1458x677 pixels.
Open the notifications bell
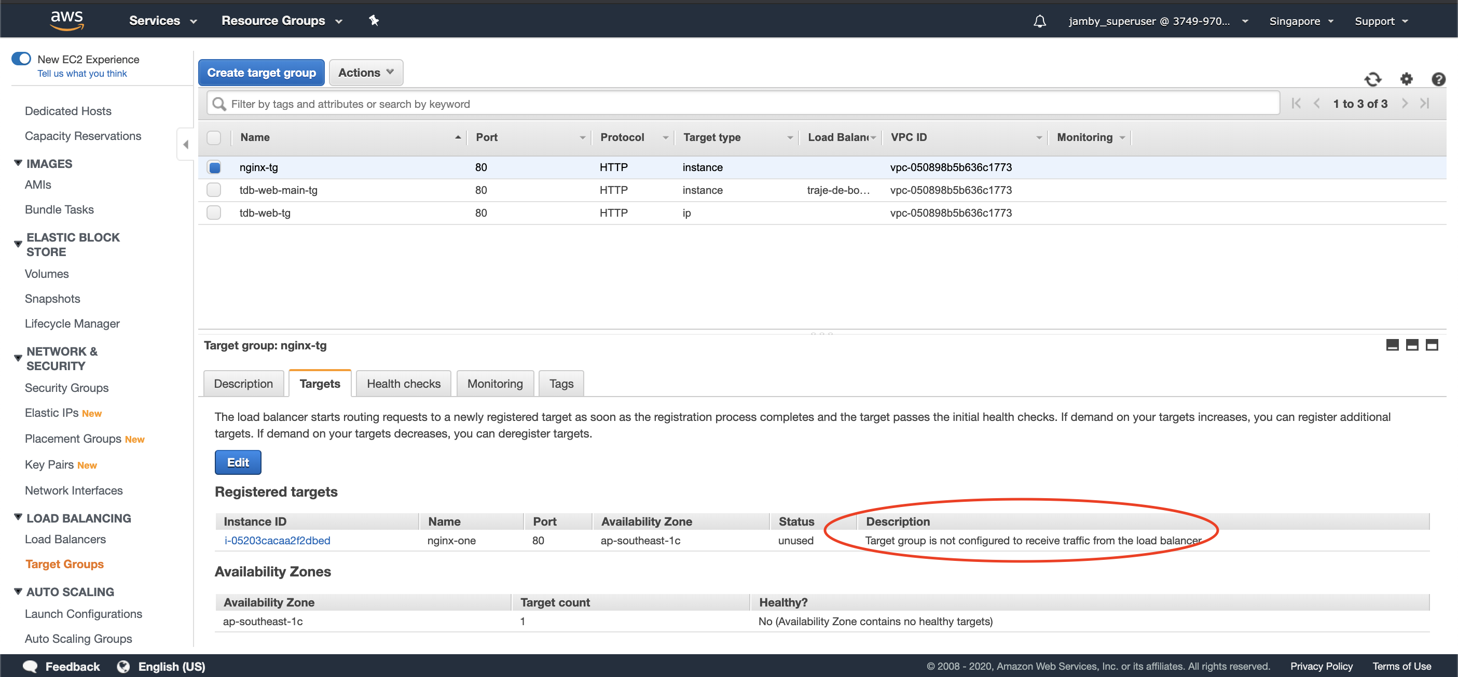(x=1039, y=21)
